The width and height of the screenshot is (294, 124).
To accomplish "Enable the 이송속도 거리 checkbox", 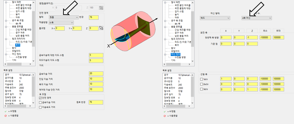I will (40, 107).
